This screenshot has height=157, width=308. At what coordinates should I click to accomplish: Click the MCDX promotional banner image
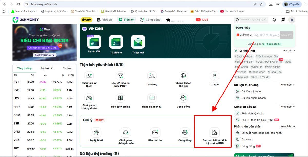(45, 42)
